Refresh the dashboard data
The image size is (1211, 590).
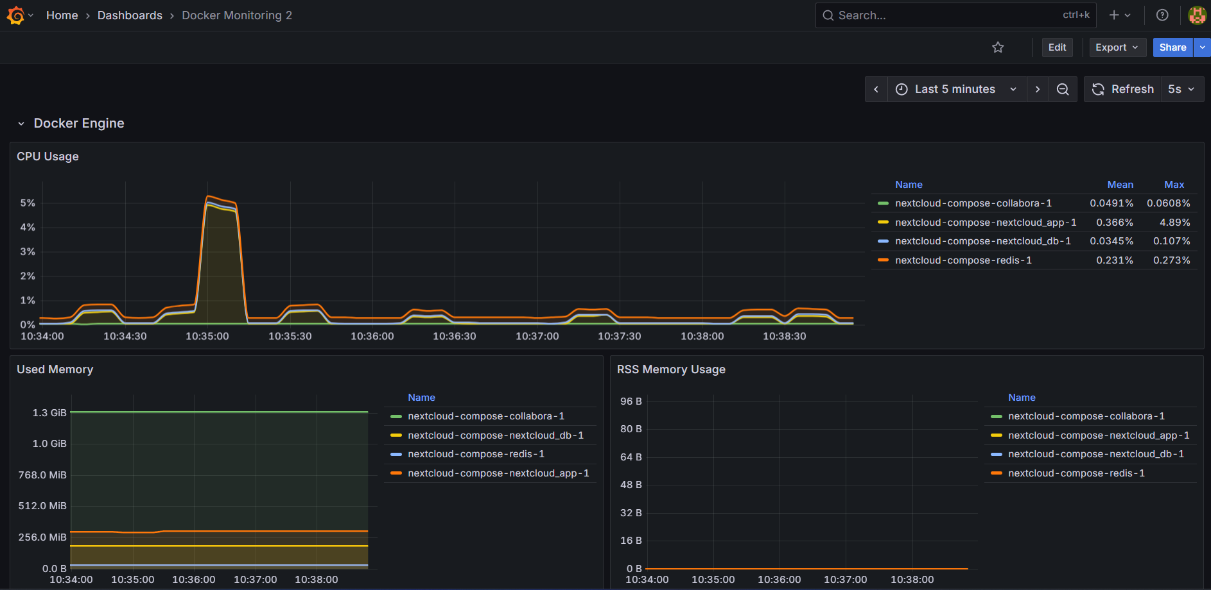point(1122,89)
